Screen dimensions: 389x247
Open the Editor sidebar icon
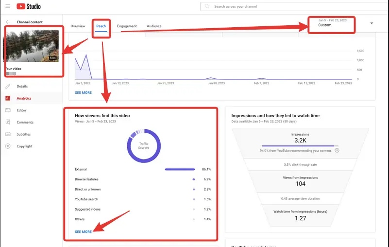[8, 110]
